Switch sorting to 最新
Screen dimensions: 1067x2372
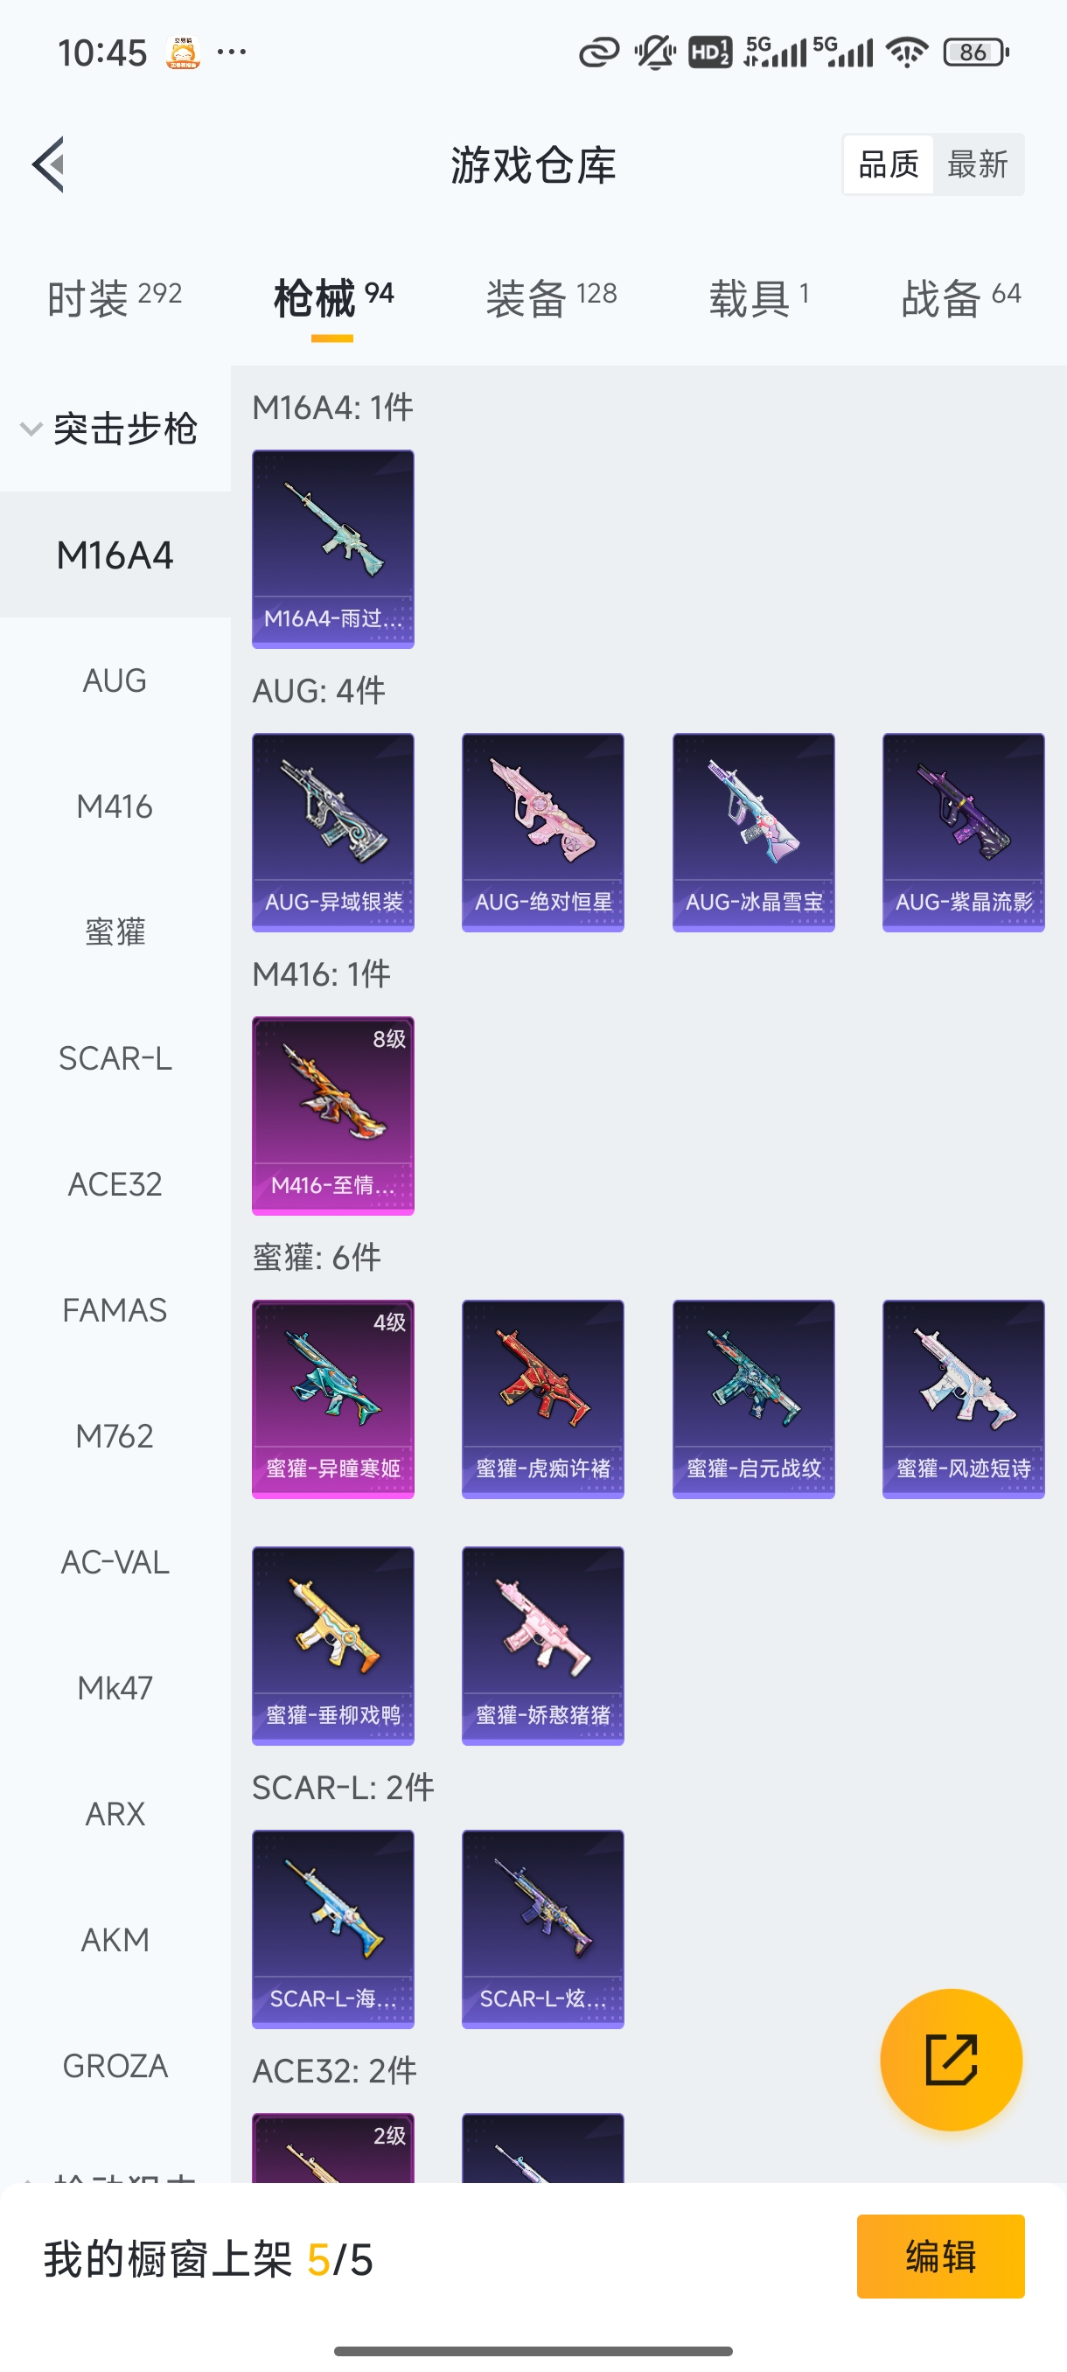pyautogui.click(x=978, y=164)
